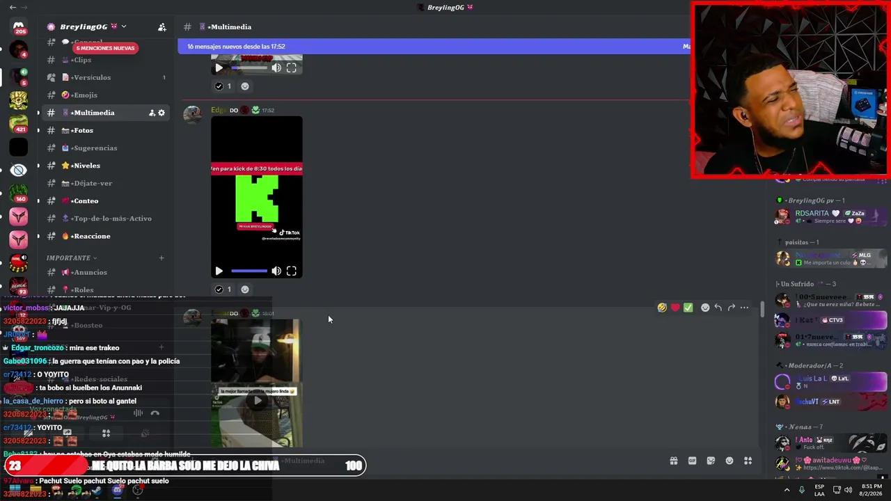Collapse the IMPORTANTE category

click(72, 258)
